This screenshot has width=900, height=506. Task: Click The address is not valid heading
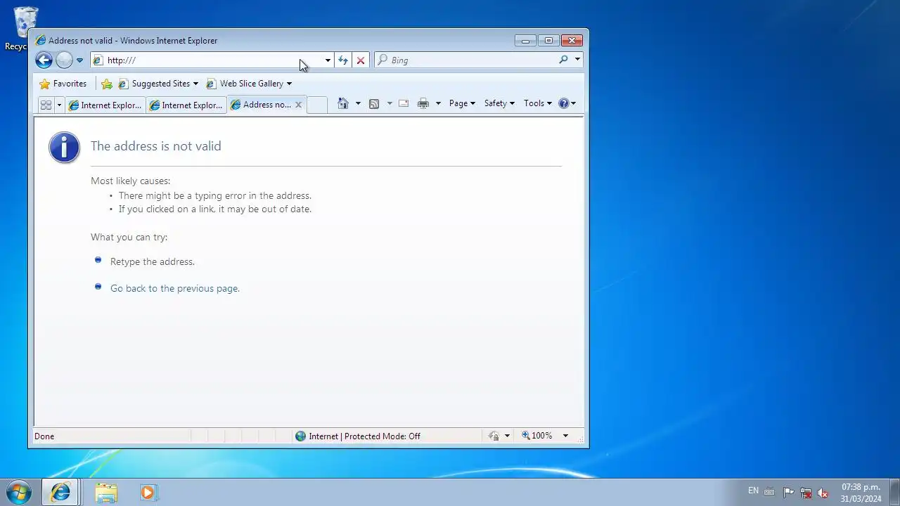pyautogui.click(x=156, y=146)
